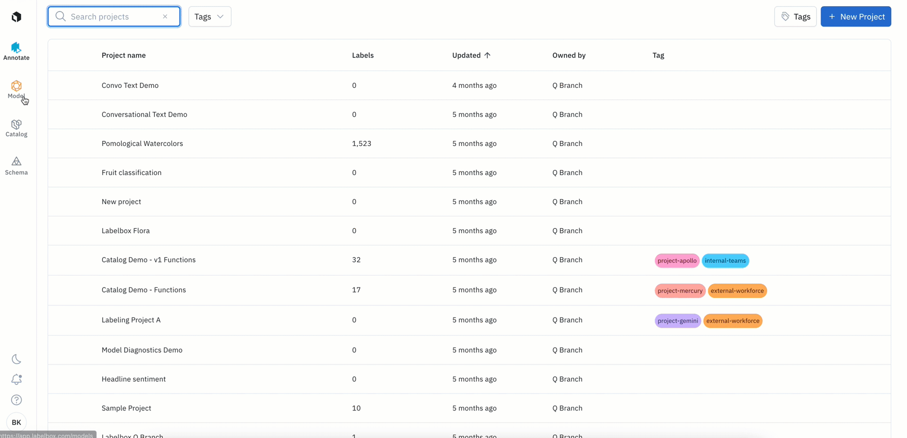Click external-workforce tag on Labeling Project A
907x438 pixels.
(x=733, y=321)
